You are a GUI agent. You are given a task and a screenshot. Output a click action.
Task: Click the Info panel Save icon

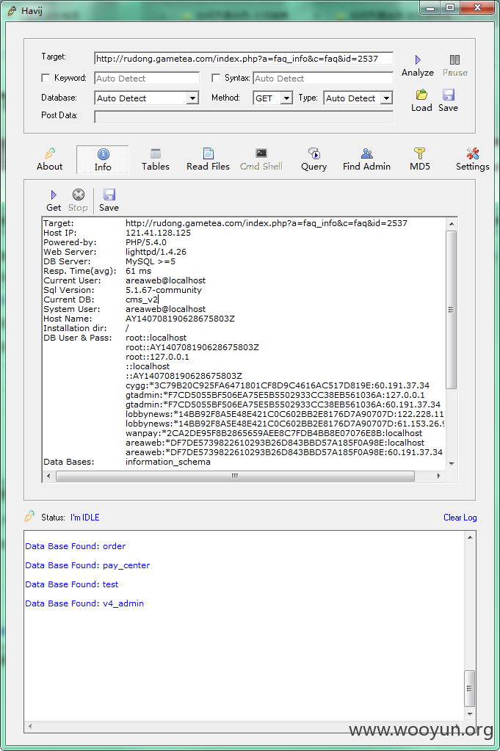[109, 195]
